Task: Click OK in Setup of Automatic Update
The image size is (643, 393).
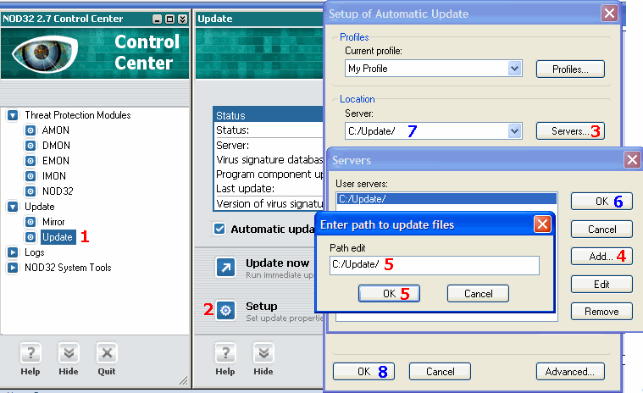Action: 363,371
